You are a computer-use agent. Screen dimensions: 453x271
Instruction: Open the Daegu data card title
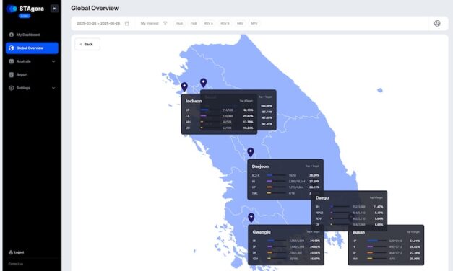322,197
